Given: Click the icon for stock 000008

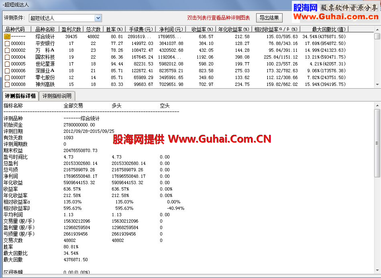Looking at the screenshot, I should [7, 84].
